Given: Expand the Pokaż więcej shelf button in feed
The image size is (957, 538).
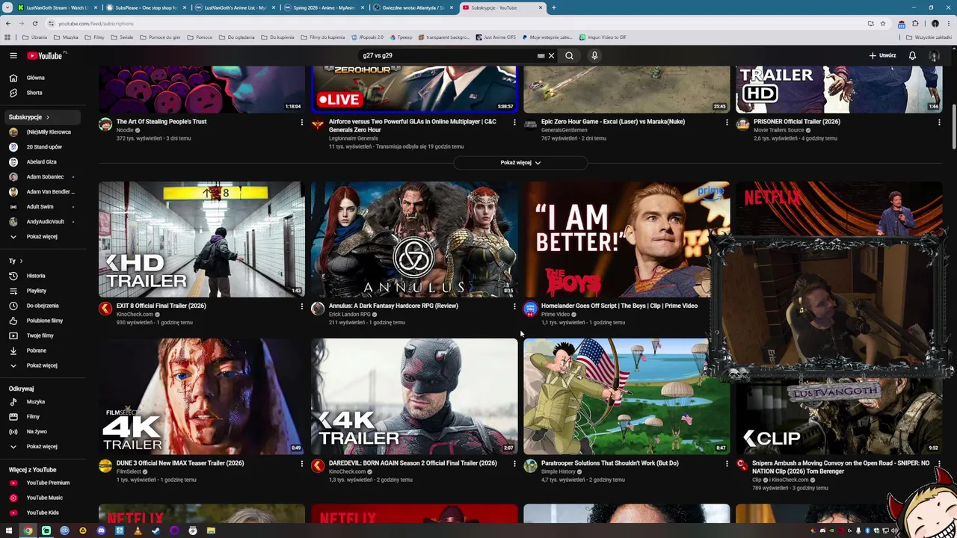Looking at the screenshot, I should 520,162.
